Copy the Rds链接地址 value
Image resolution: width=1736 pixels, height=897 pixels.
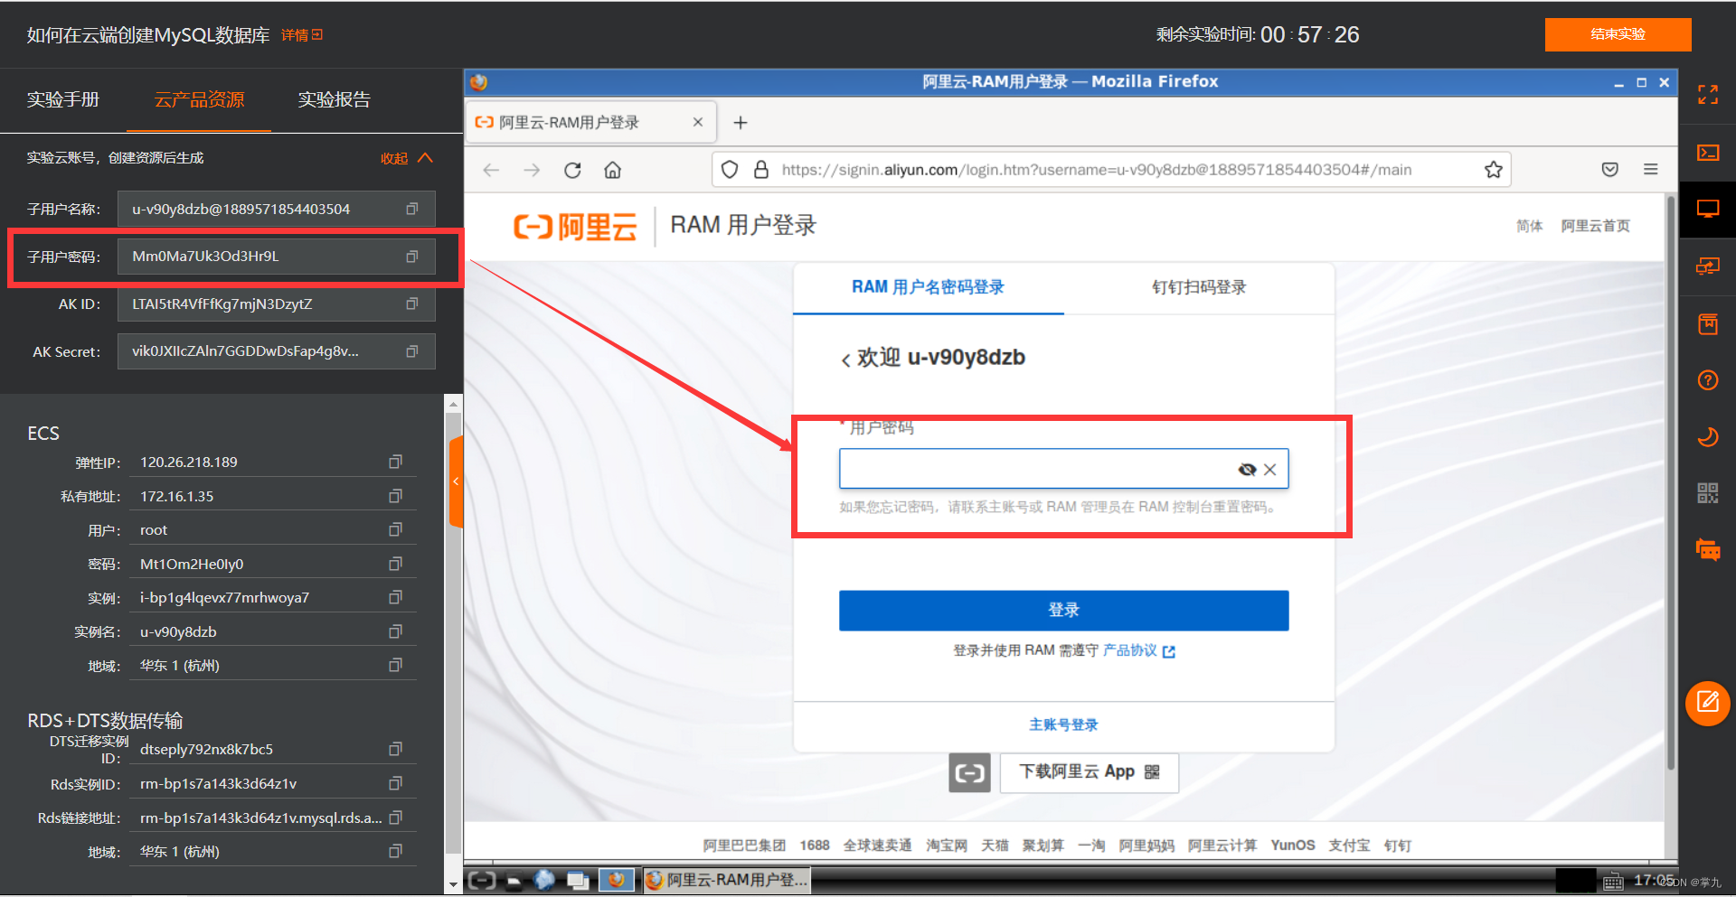click(x=395, y=818)
